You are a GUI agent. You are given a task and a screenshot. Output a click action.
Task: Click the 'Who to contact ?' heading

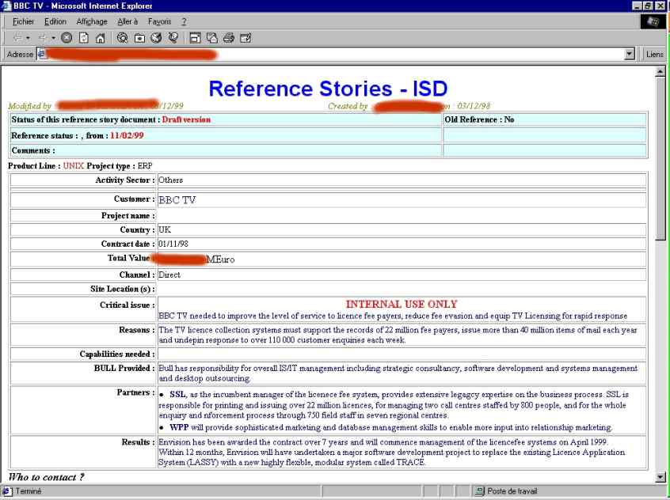coord(46,477)
